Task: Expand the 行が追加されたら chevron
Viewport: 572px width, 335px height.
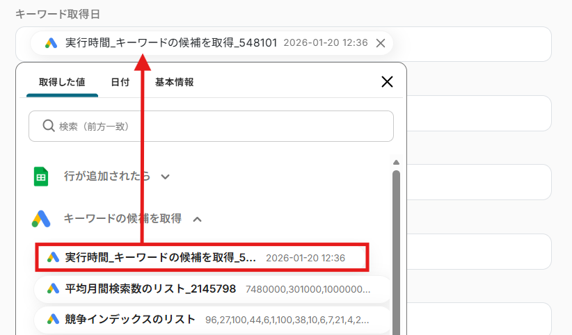Action: [165, 177]
